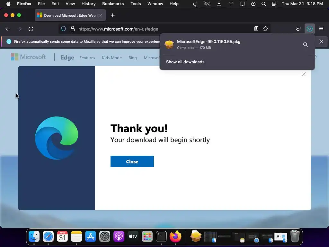Screen dimensions: 329x247
Task: Click the display menu bar icon
Action: pos(242,4)
